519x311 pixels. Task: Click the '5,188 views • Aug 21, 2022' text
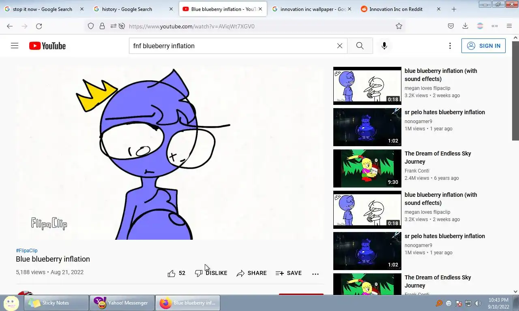coord(49,272)
